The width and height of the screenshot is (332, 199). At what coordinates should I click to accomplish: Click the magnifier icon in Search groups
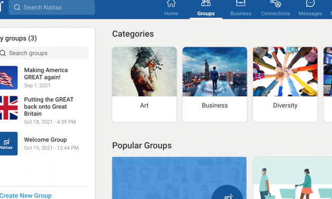coord(3,53)
